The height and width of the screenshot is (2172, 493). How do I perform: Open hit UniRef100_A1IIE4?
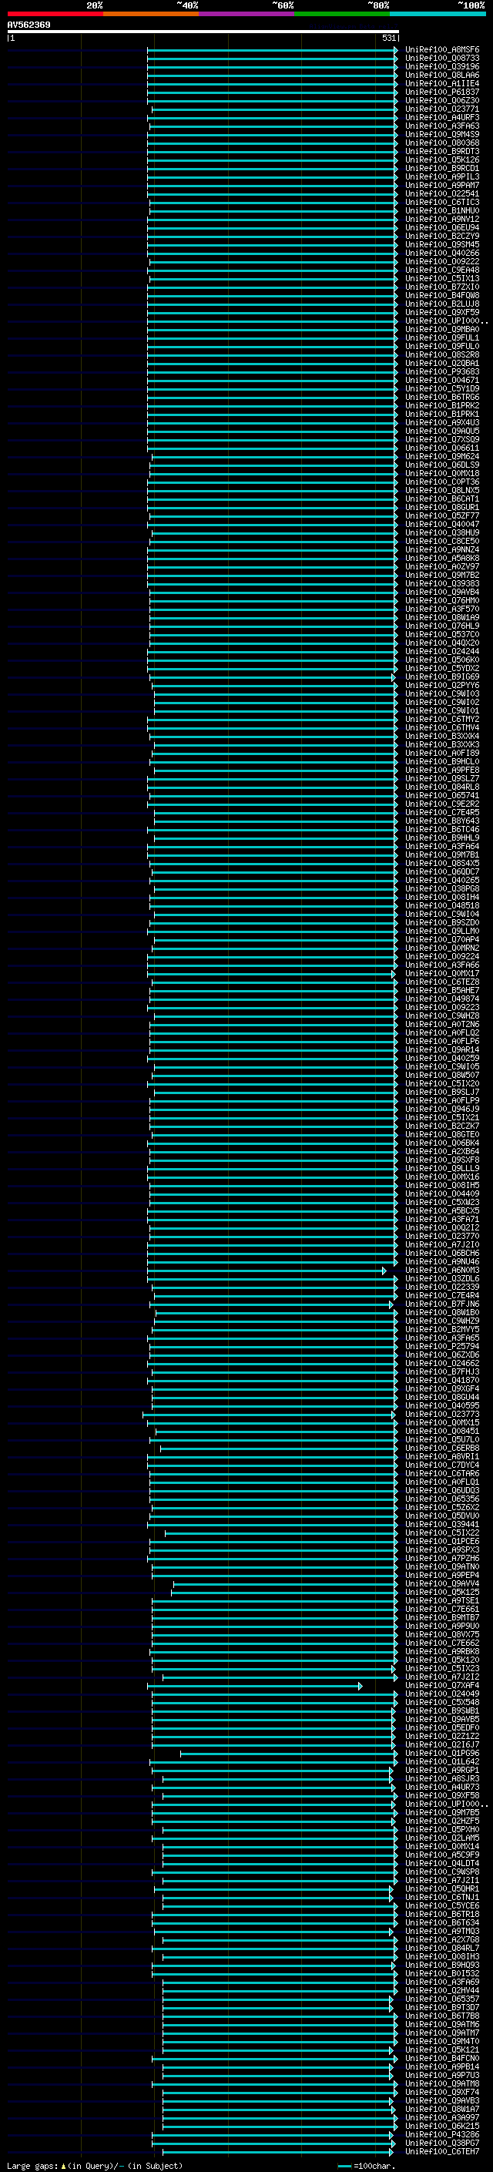pyautogui.click(x=442, y=83)
